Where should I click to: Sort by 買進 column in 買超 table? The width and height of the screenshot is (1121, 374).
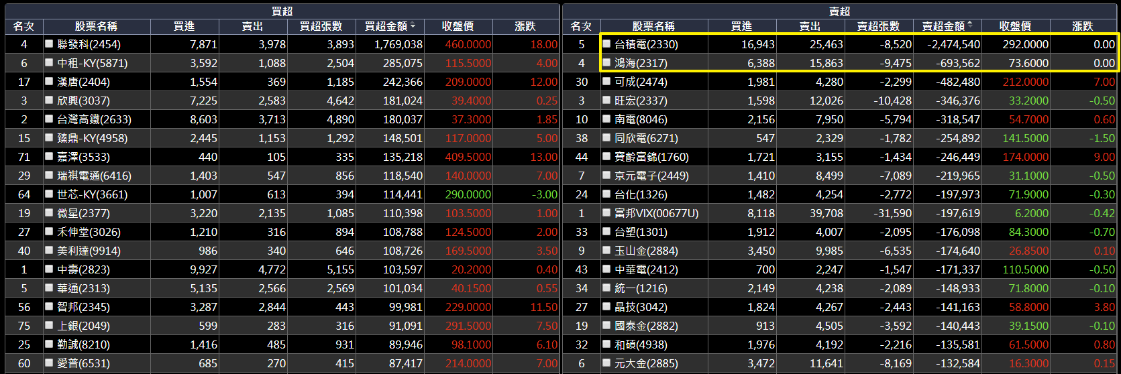click(184, 26)
